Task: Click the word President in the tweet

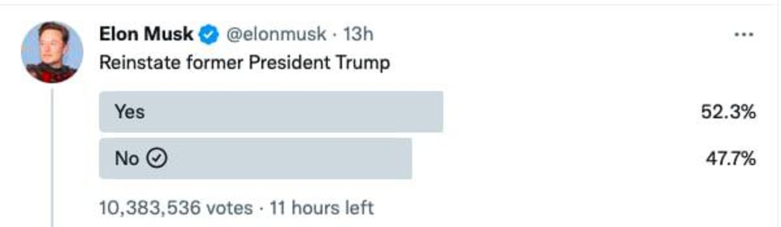Action: (289, 63)
